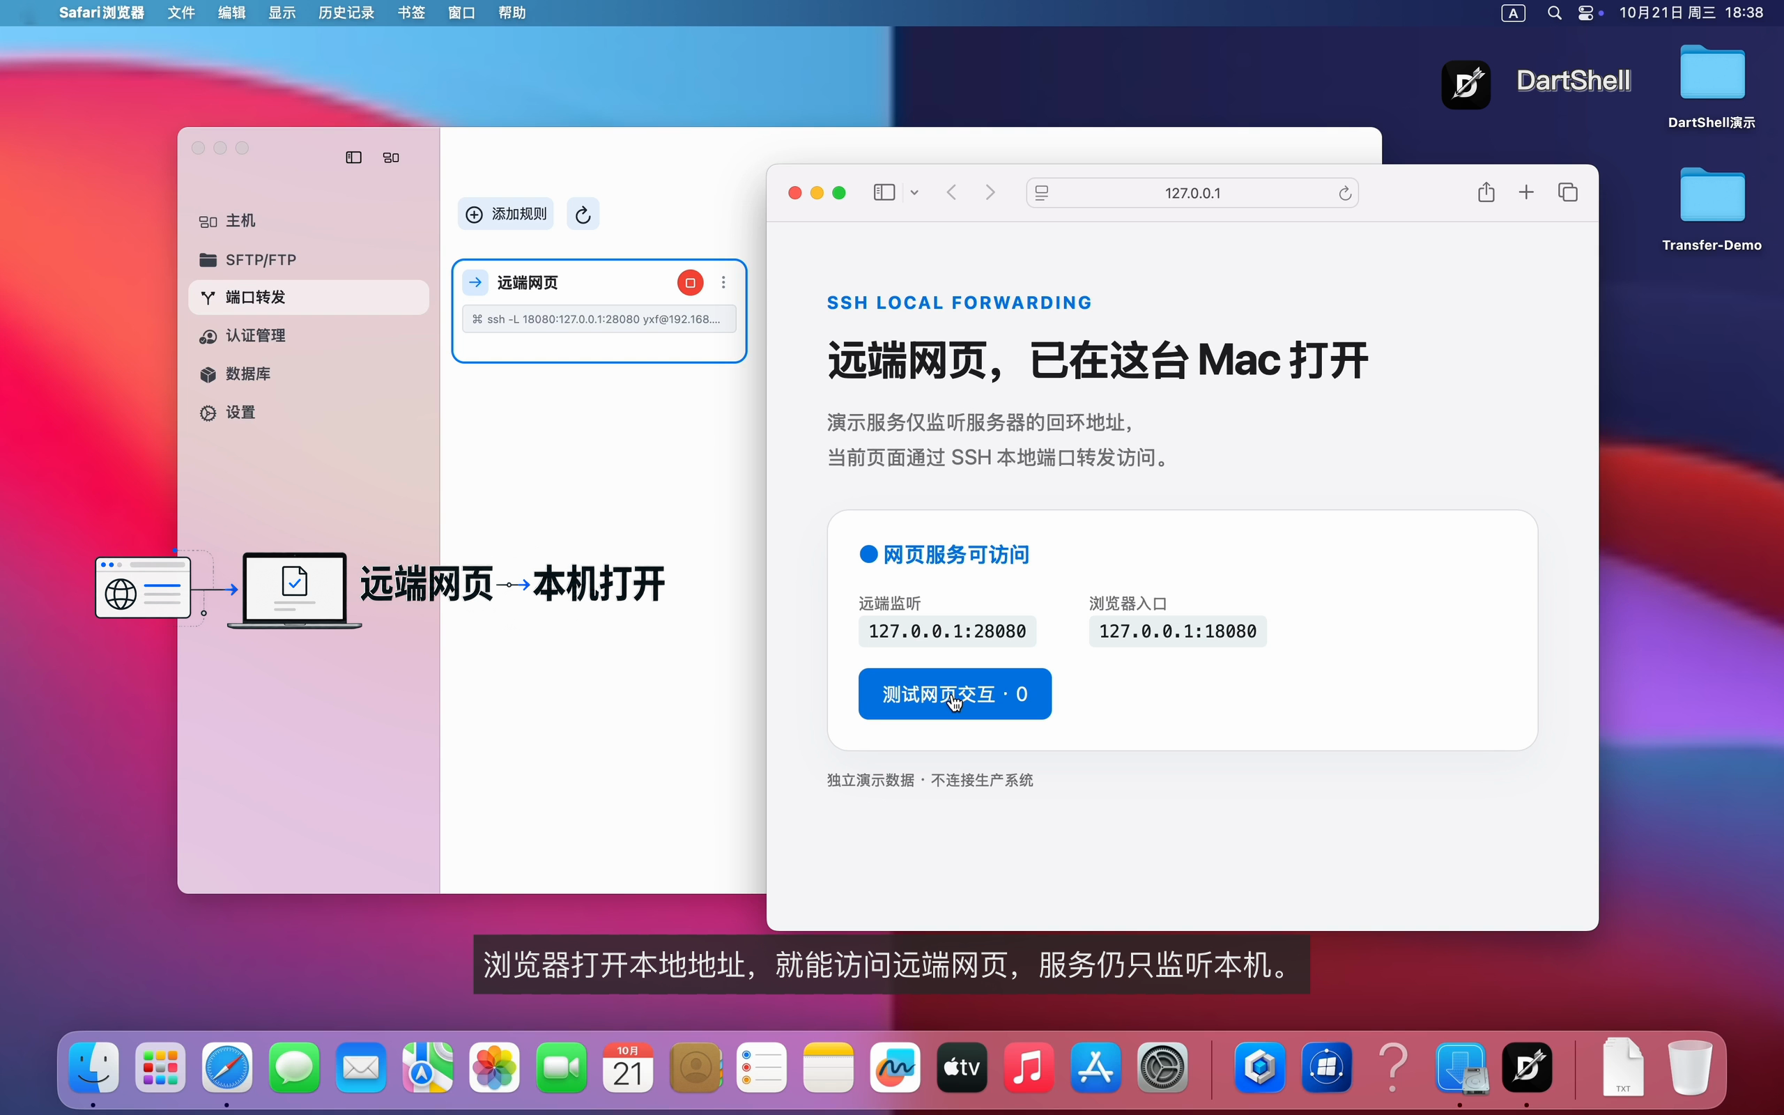
Task: Share the current Safari page
Action: coord(1486,192)
